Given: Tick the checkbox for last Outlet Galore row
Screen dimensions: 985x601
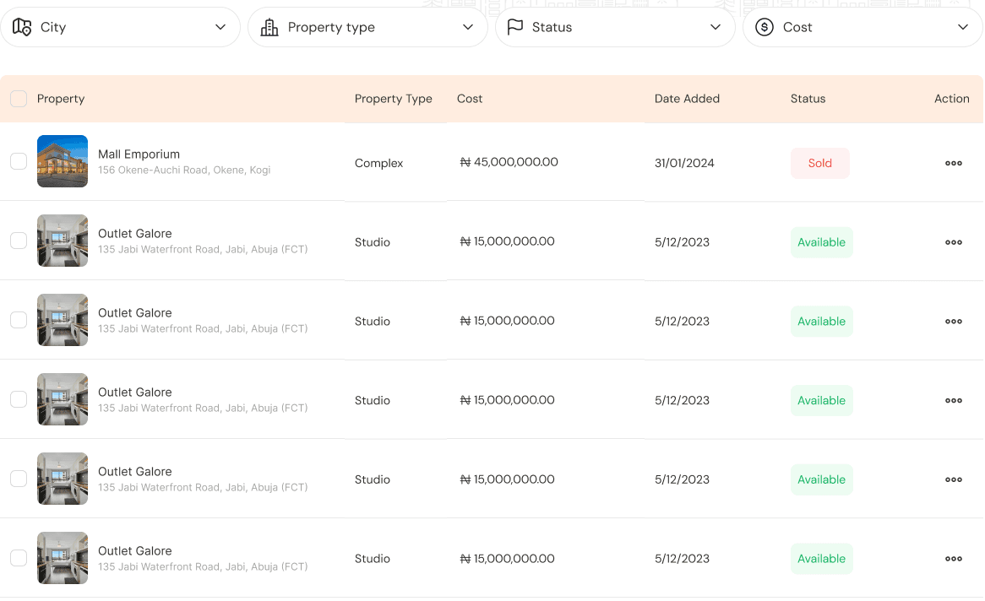Looking at the screenshot, I should click(x=19, y=558).
